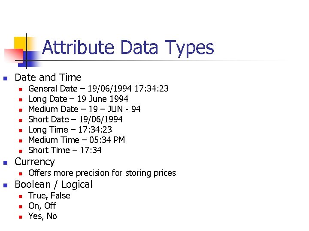309x231 pixels.
Task: Click the bullet beside "Short Time" line
Action: click(x=19, y=151)
